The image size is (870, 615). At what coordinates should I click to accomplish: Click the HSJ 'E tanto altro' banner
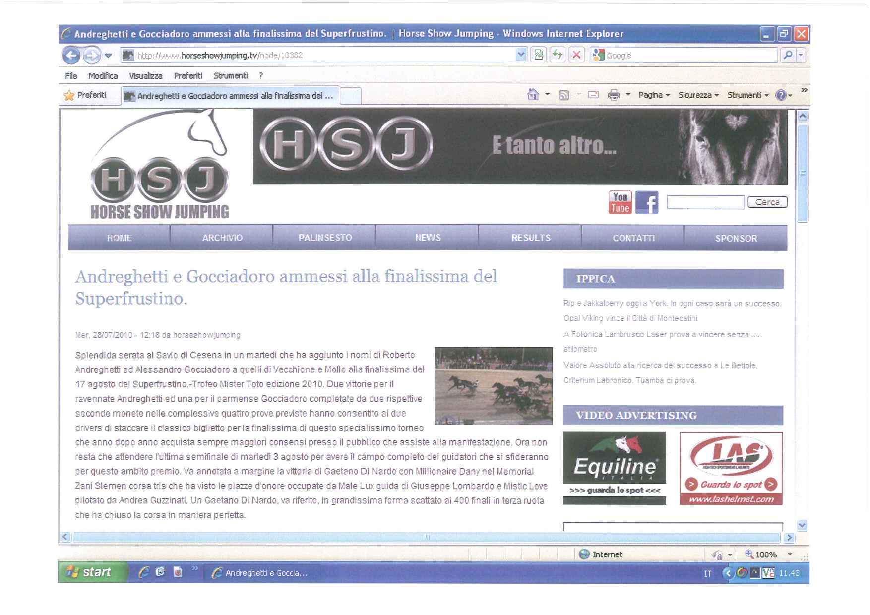[x=520, y=147]
